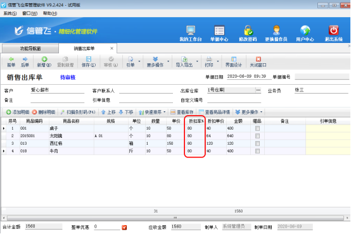Open the 系统 menu
This screenshot has width=351, height=234.
(10, 13)
